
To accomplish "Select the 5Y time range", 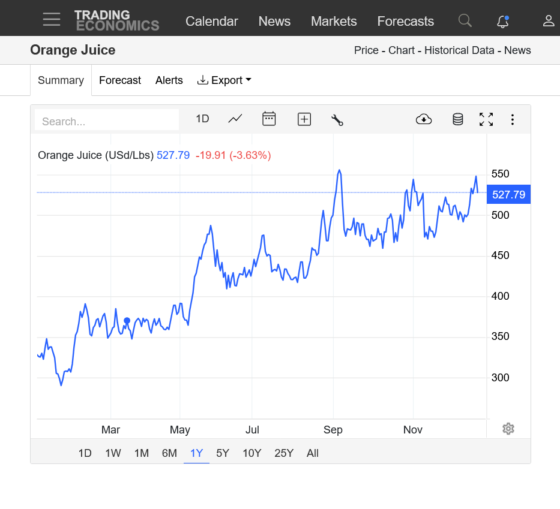I will pos(223,453).
